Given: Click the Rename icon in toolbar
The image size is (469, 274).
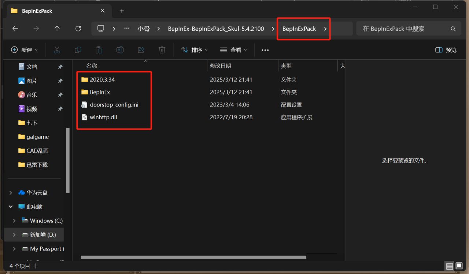Looking at the screenshot, I should tap(120, 50).
